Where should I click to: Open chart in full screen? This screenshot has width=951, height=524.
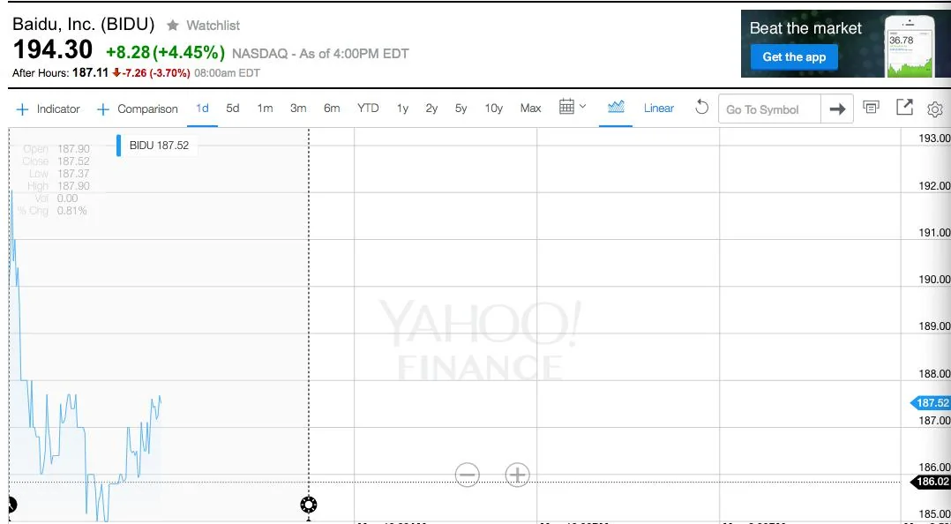click(904, 108)
